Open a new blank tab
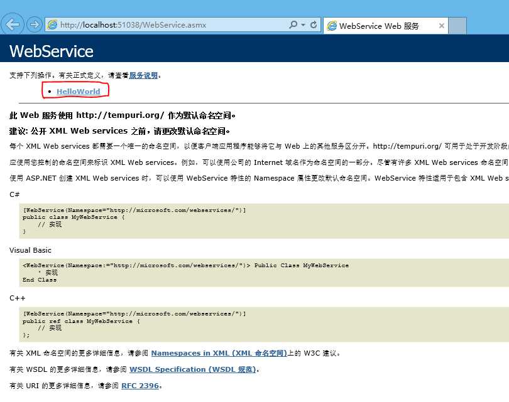The image size is (509, 402). point(457,26)
